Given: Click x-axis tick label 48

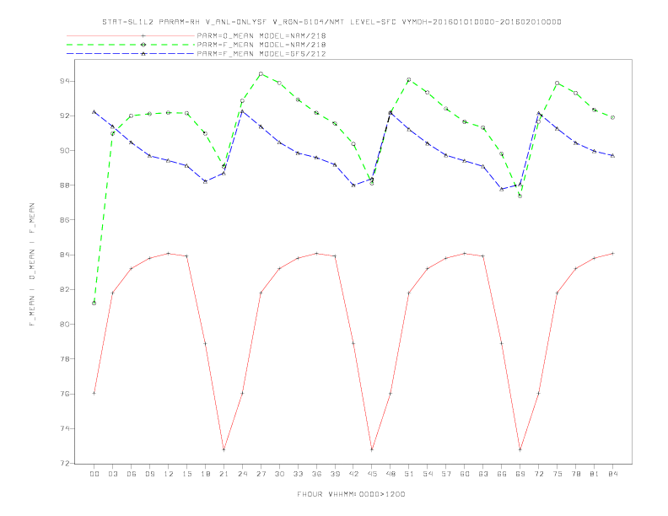Looking at the screenshot, I should click(391, 474).
